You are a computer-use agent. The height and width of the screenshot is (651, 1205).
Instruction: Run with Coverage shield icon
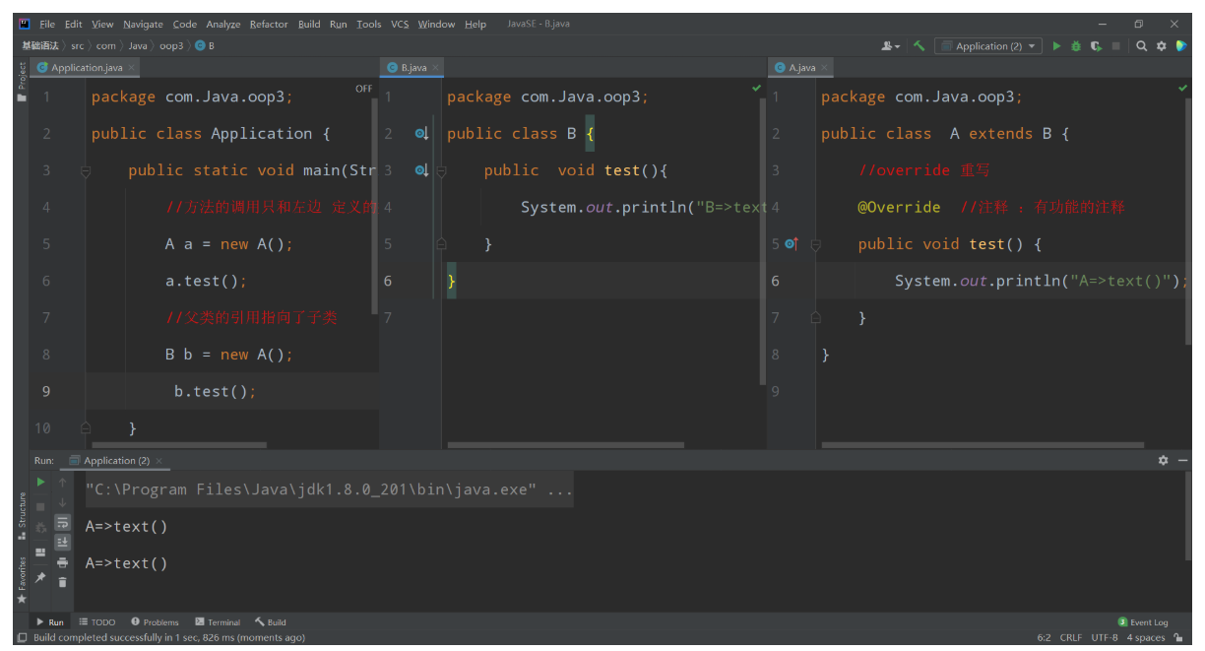(1096, 46)
